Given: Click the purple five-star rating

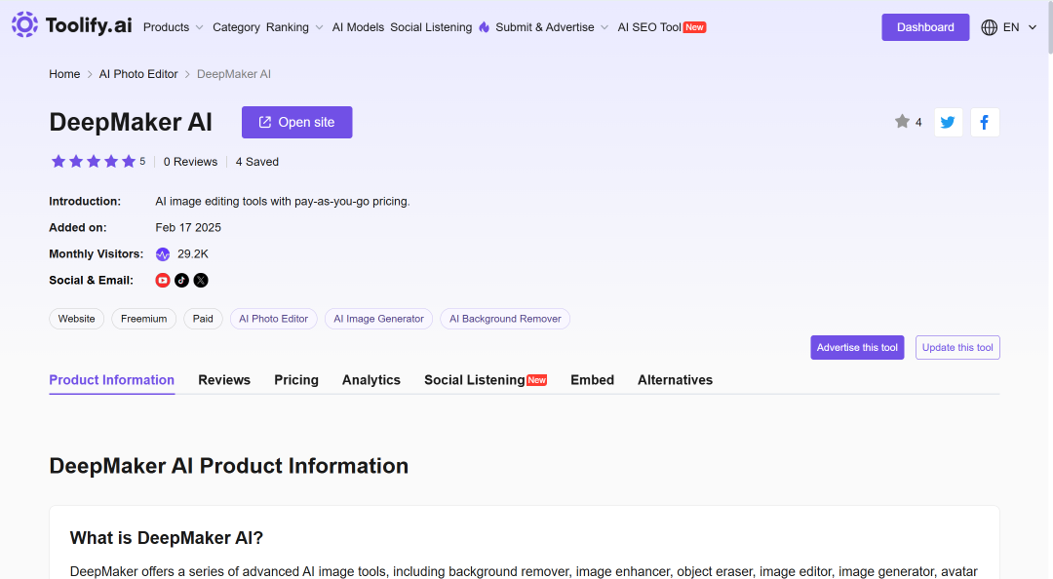Looking at the screenshot, I should click(x=94, y=161).
